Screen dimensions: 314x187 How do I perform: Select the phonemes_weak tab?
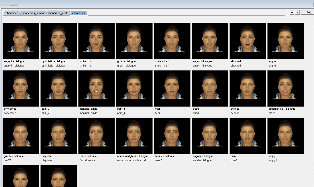tap(58, 13)
